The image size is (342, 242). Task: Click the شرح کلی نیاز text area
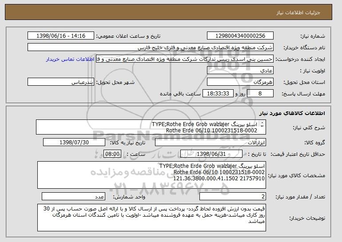click(x=151, y=127)
